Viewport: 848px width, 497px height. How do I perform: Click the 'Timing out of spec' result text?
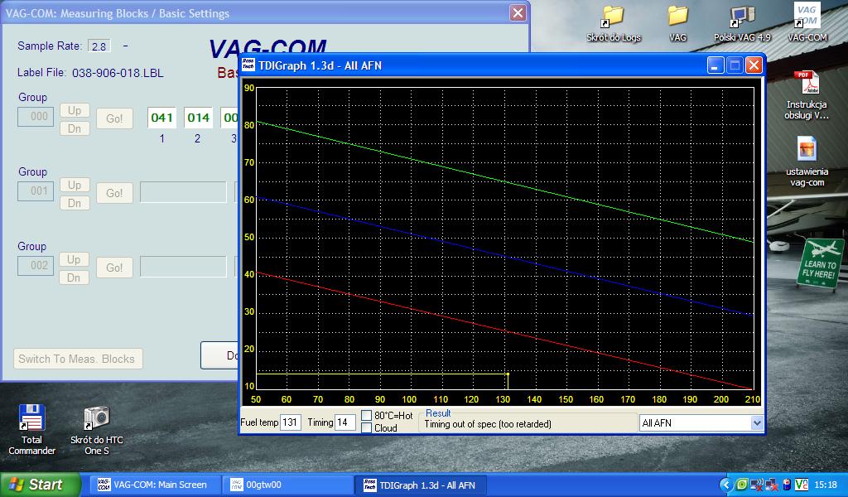tap(488, 424)
